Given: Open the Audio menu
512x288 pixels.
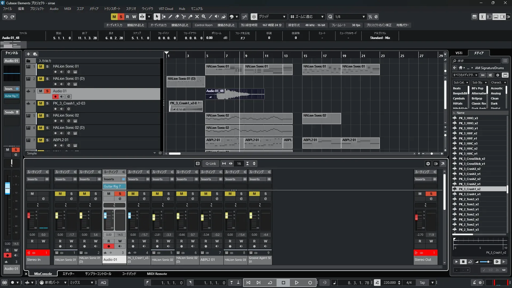Looking at the screenshot, I should click(54, 9).
